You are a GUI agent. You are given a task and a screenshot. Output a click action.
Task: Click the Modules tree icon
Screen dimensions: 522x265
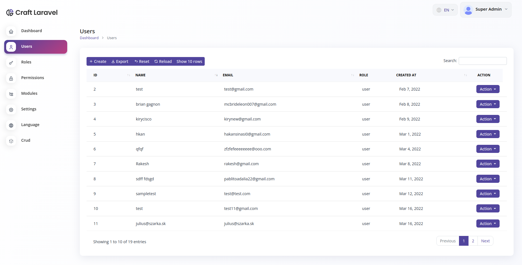point(11,94)
